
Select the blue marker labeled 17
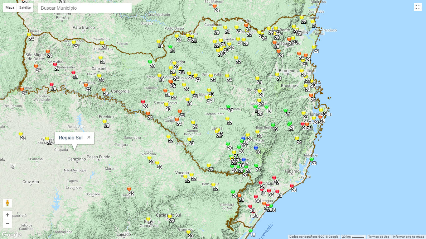244,160
